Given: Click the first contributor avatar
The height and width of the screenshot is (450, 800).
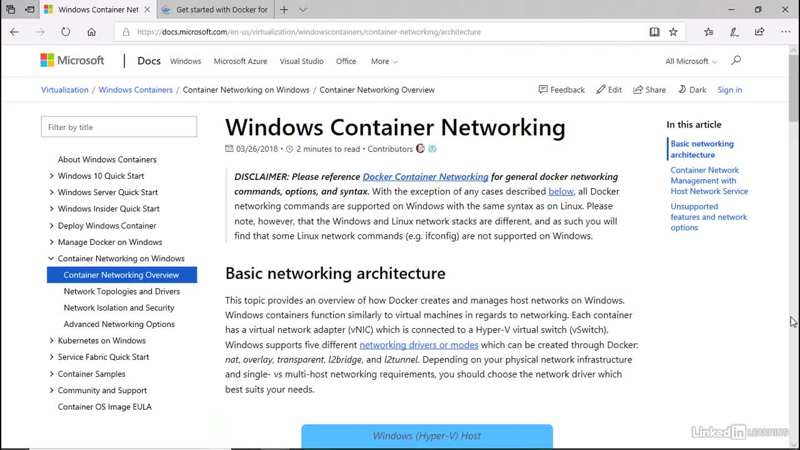Looking at the screenshot, I should [x=420, y=149].
